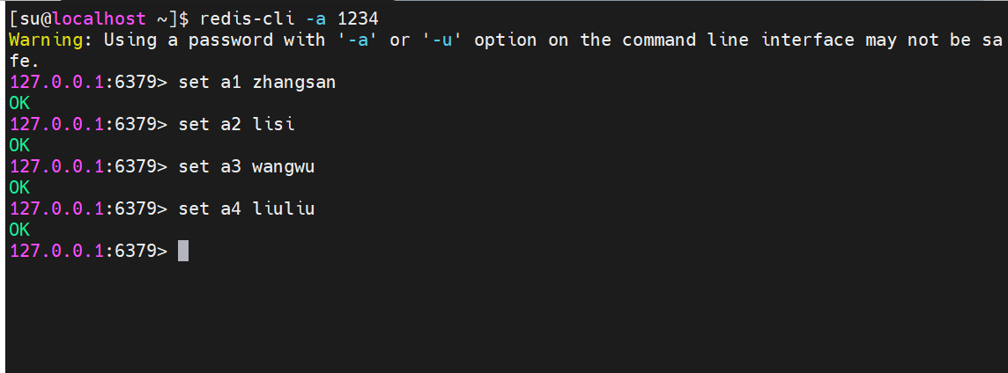Click the OK response under set a3
The height and width of the screenshot is (373, 1008).
(x=19, y=187)
